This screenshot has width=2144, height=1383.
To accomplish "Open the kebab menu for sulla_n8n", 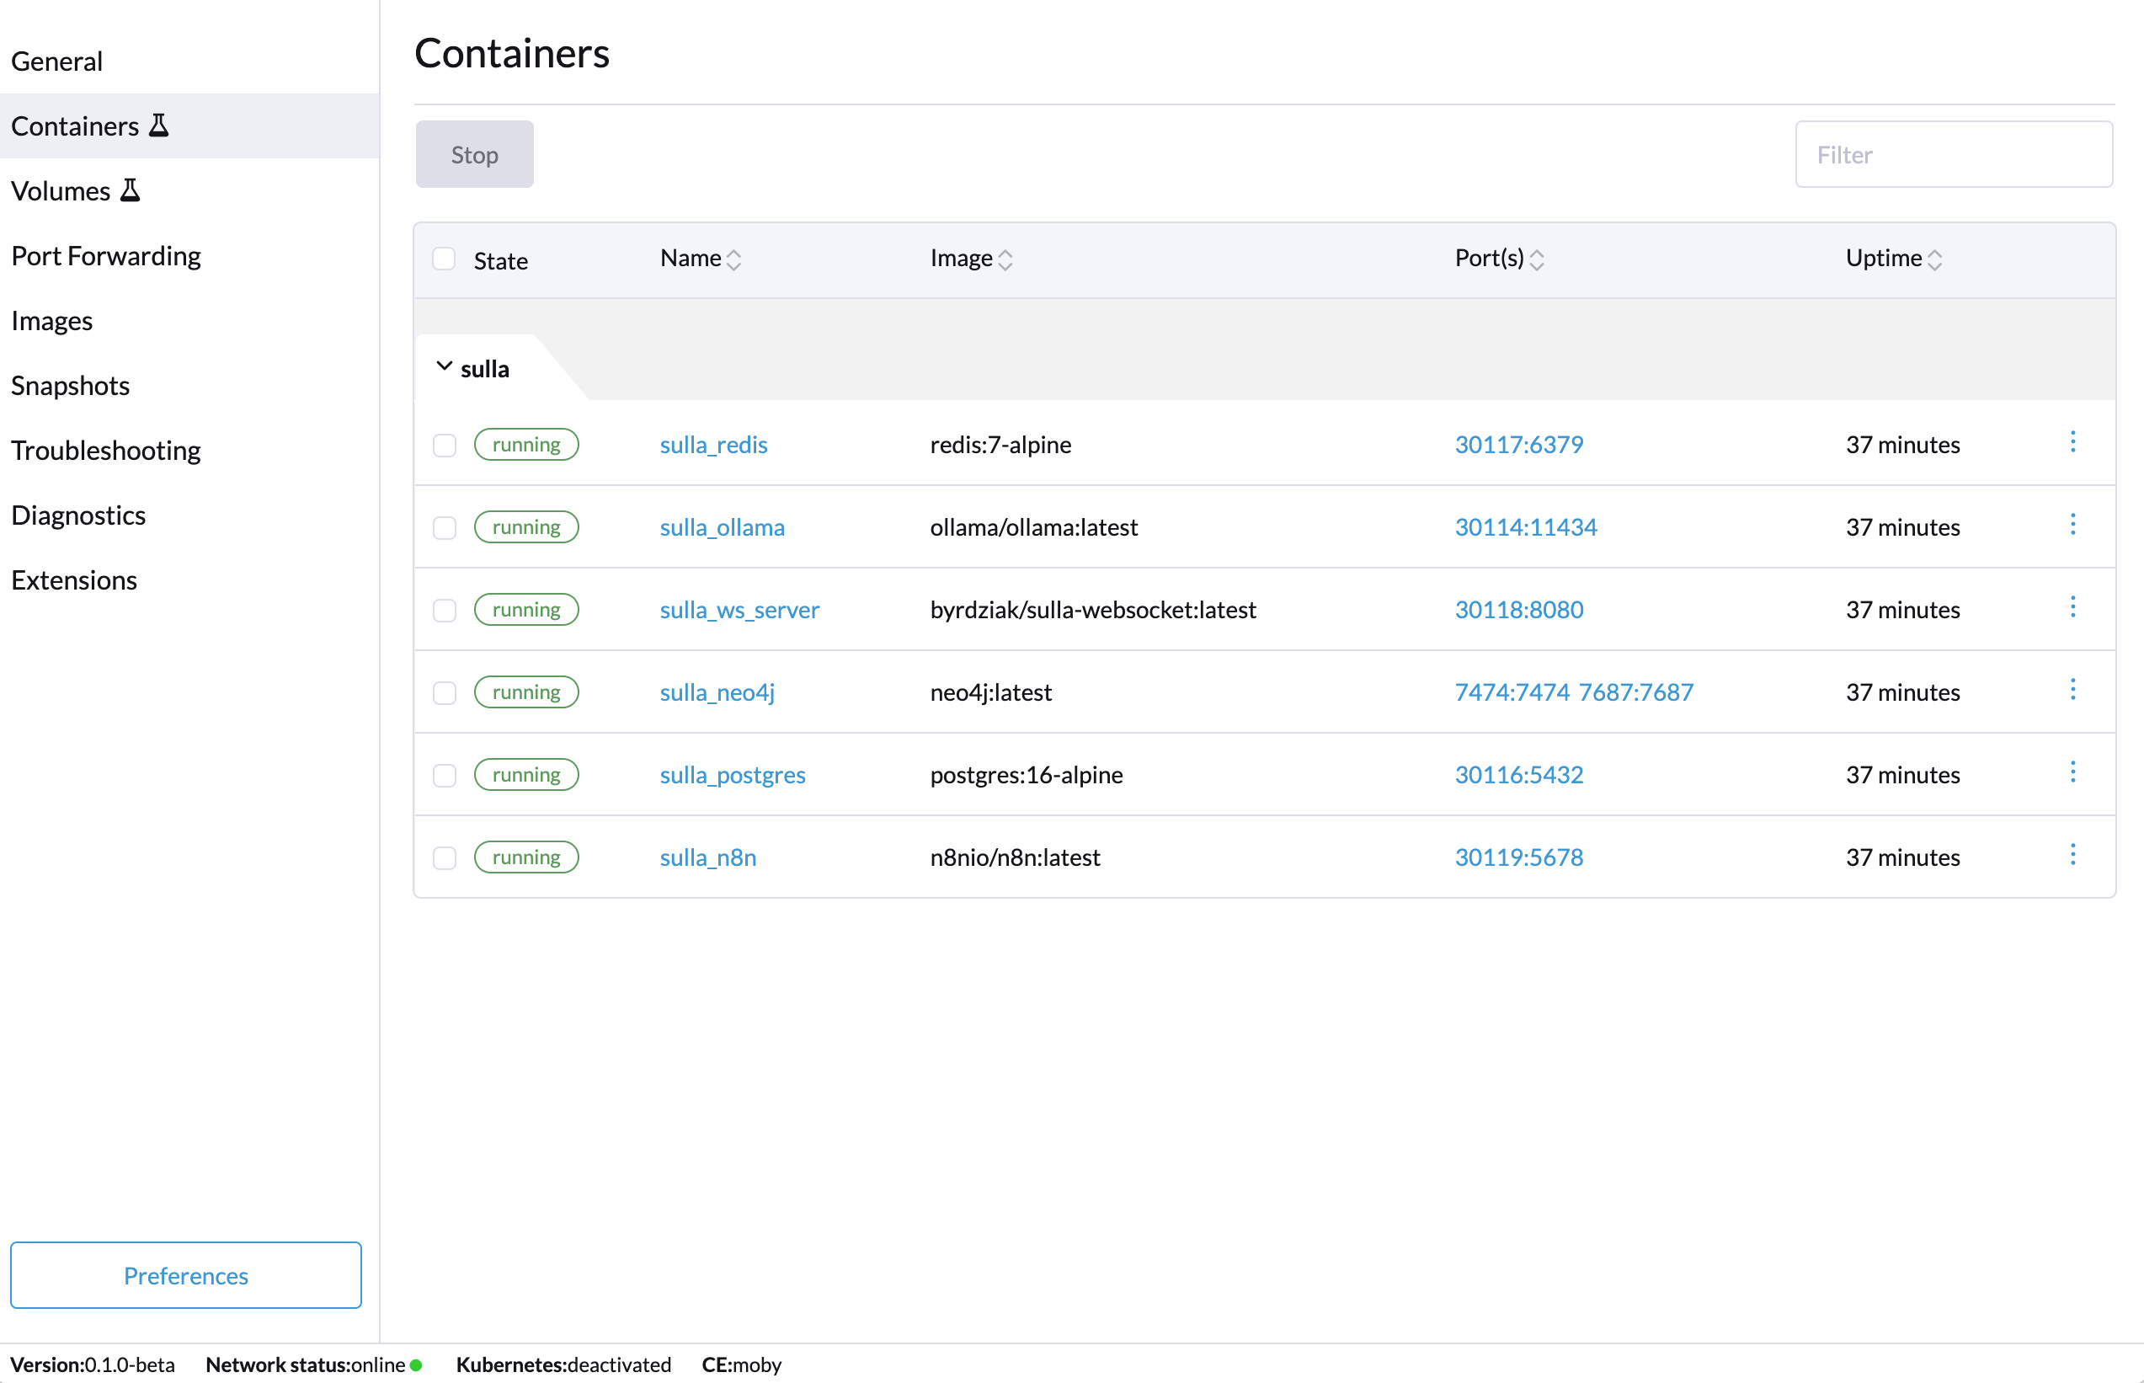I will pyautogui.click(x=2072, y=854).
